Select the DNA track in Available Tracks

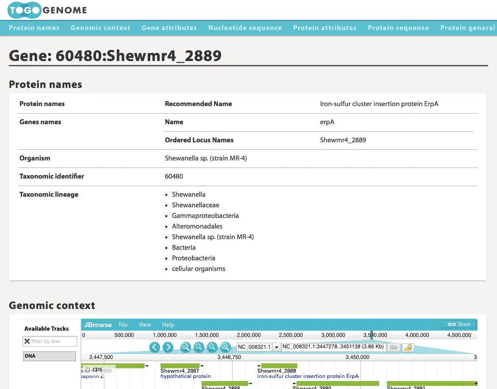(50, 356)
